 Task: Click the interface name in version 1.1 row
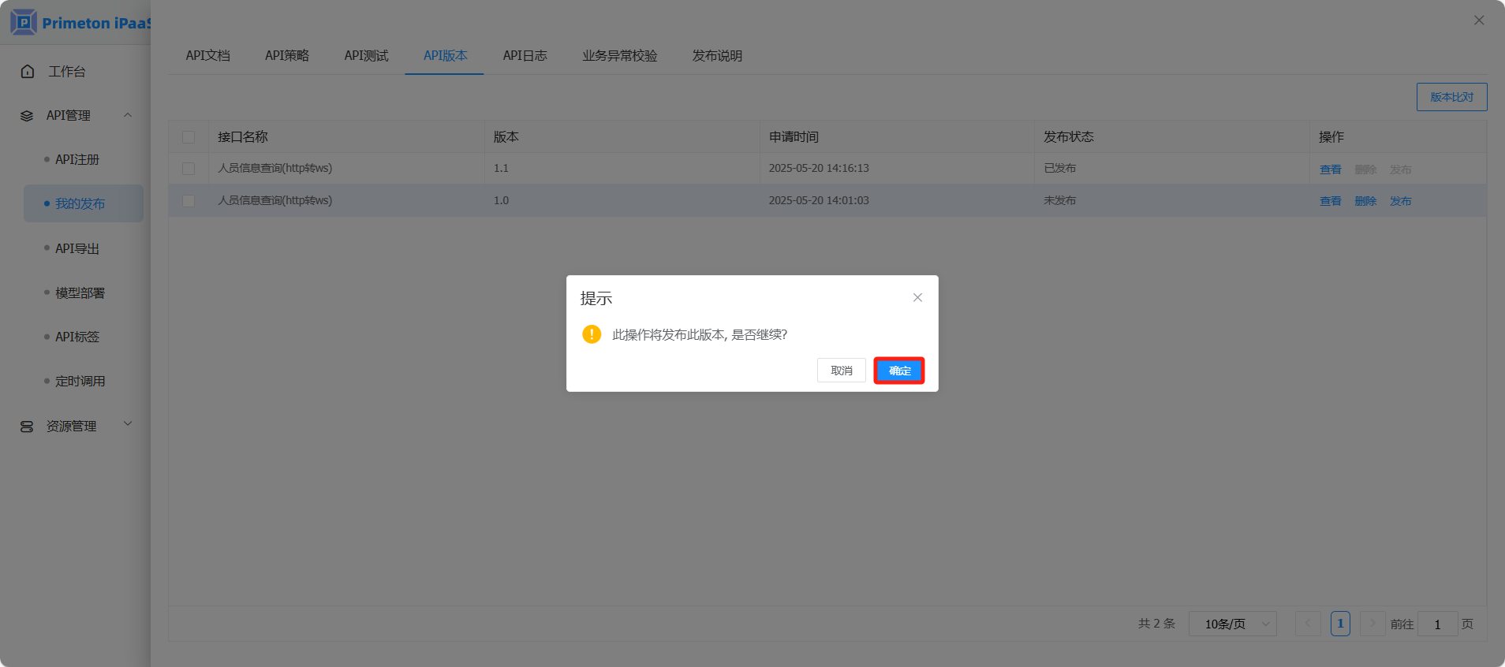275,169
